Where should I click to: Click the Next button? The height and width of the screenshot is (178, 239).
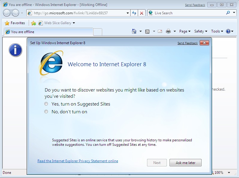pyautogui.click(x=157, y=163)
